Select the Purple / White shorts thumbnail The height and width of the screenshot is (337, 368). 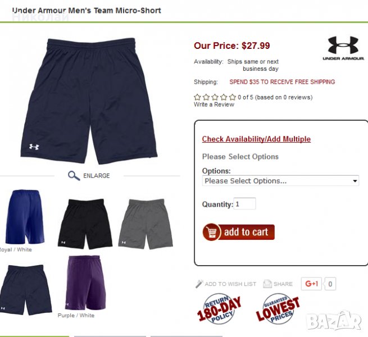[85, 283]
